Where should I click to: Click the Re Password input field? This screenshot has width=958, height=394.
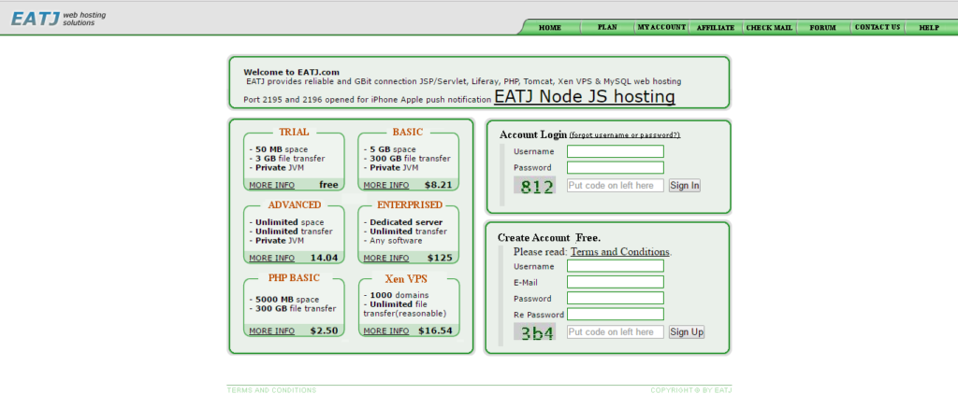tap(615, 315)
